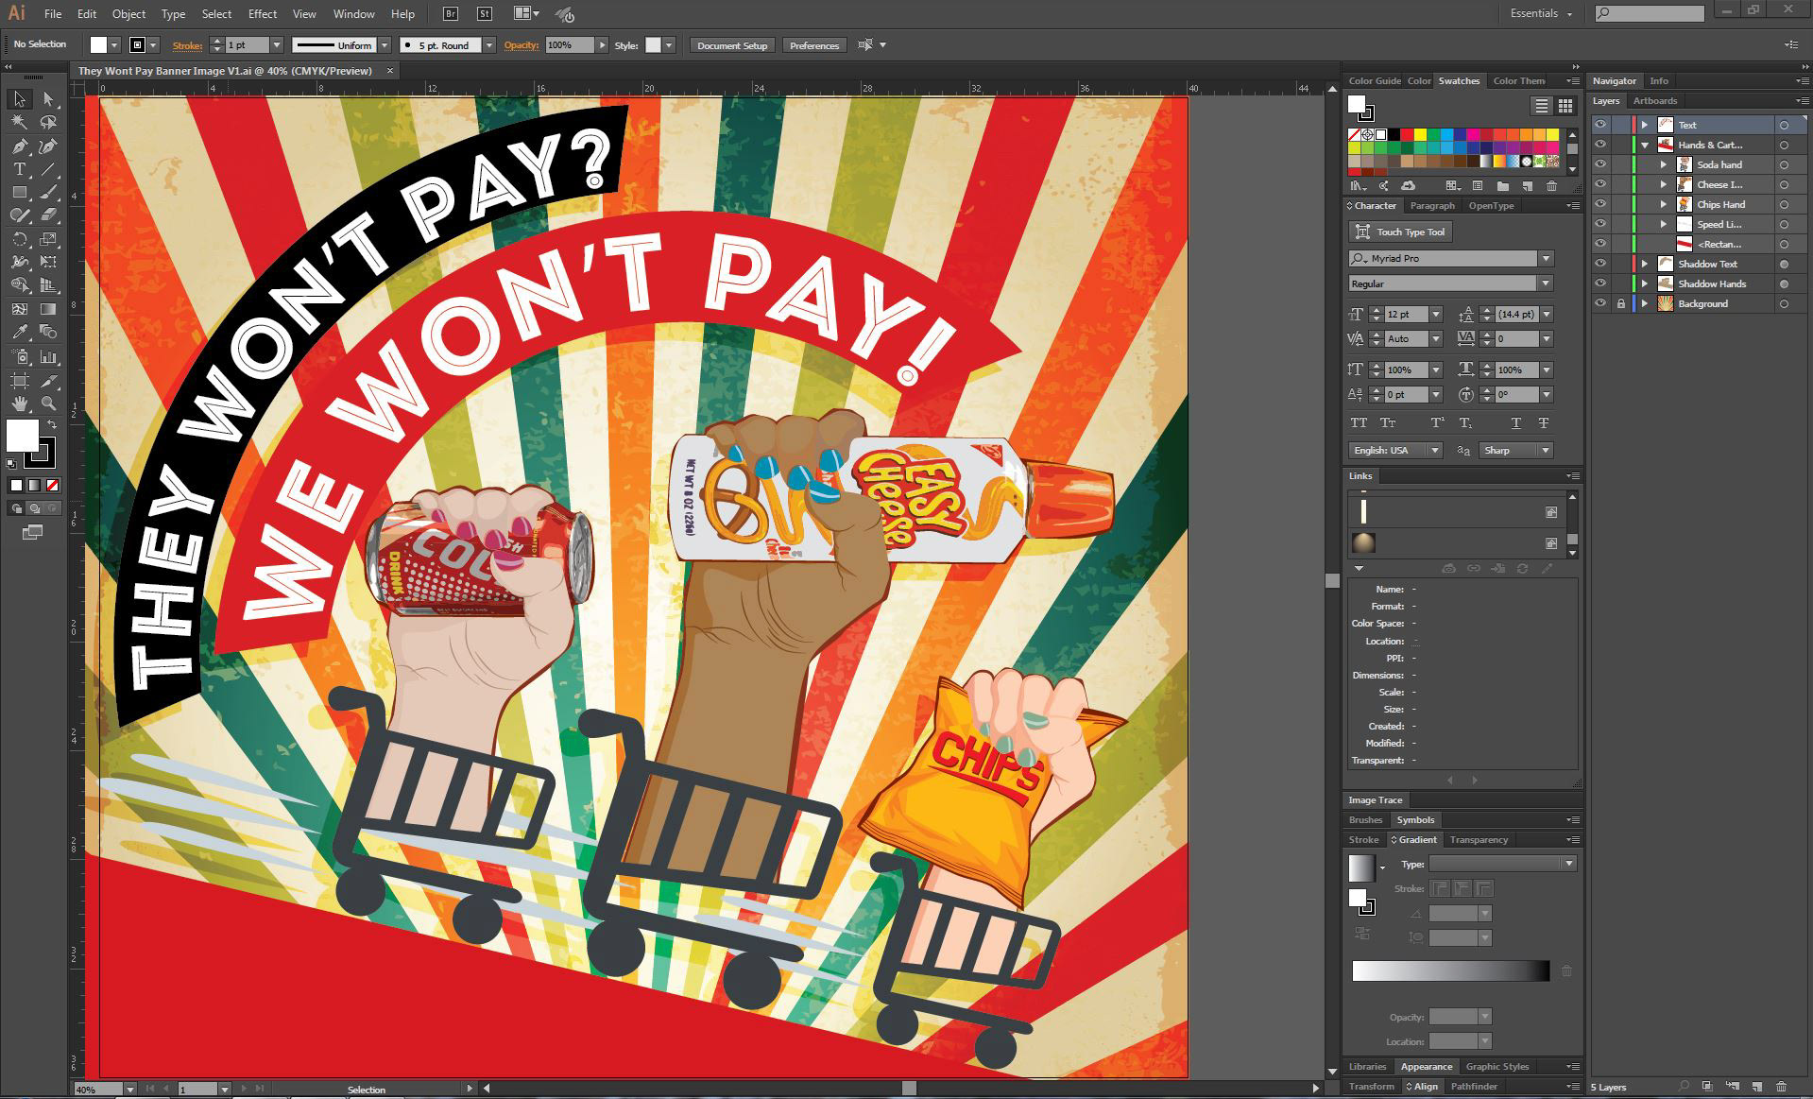
Task: Expand the Soda hand sublayer
Action: point(1664,164)
